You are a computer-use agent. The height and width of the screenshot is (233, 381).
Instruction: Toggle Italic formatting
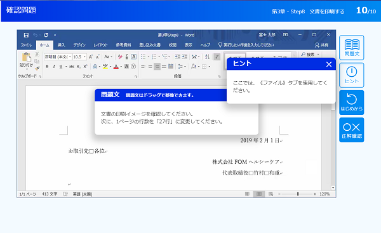54,66
